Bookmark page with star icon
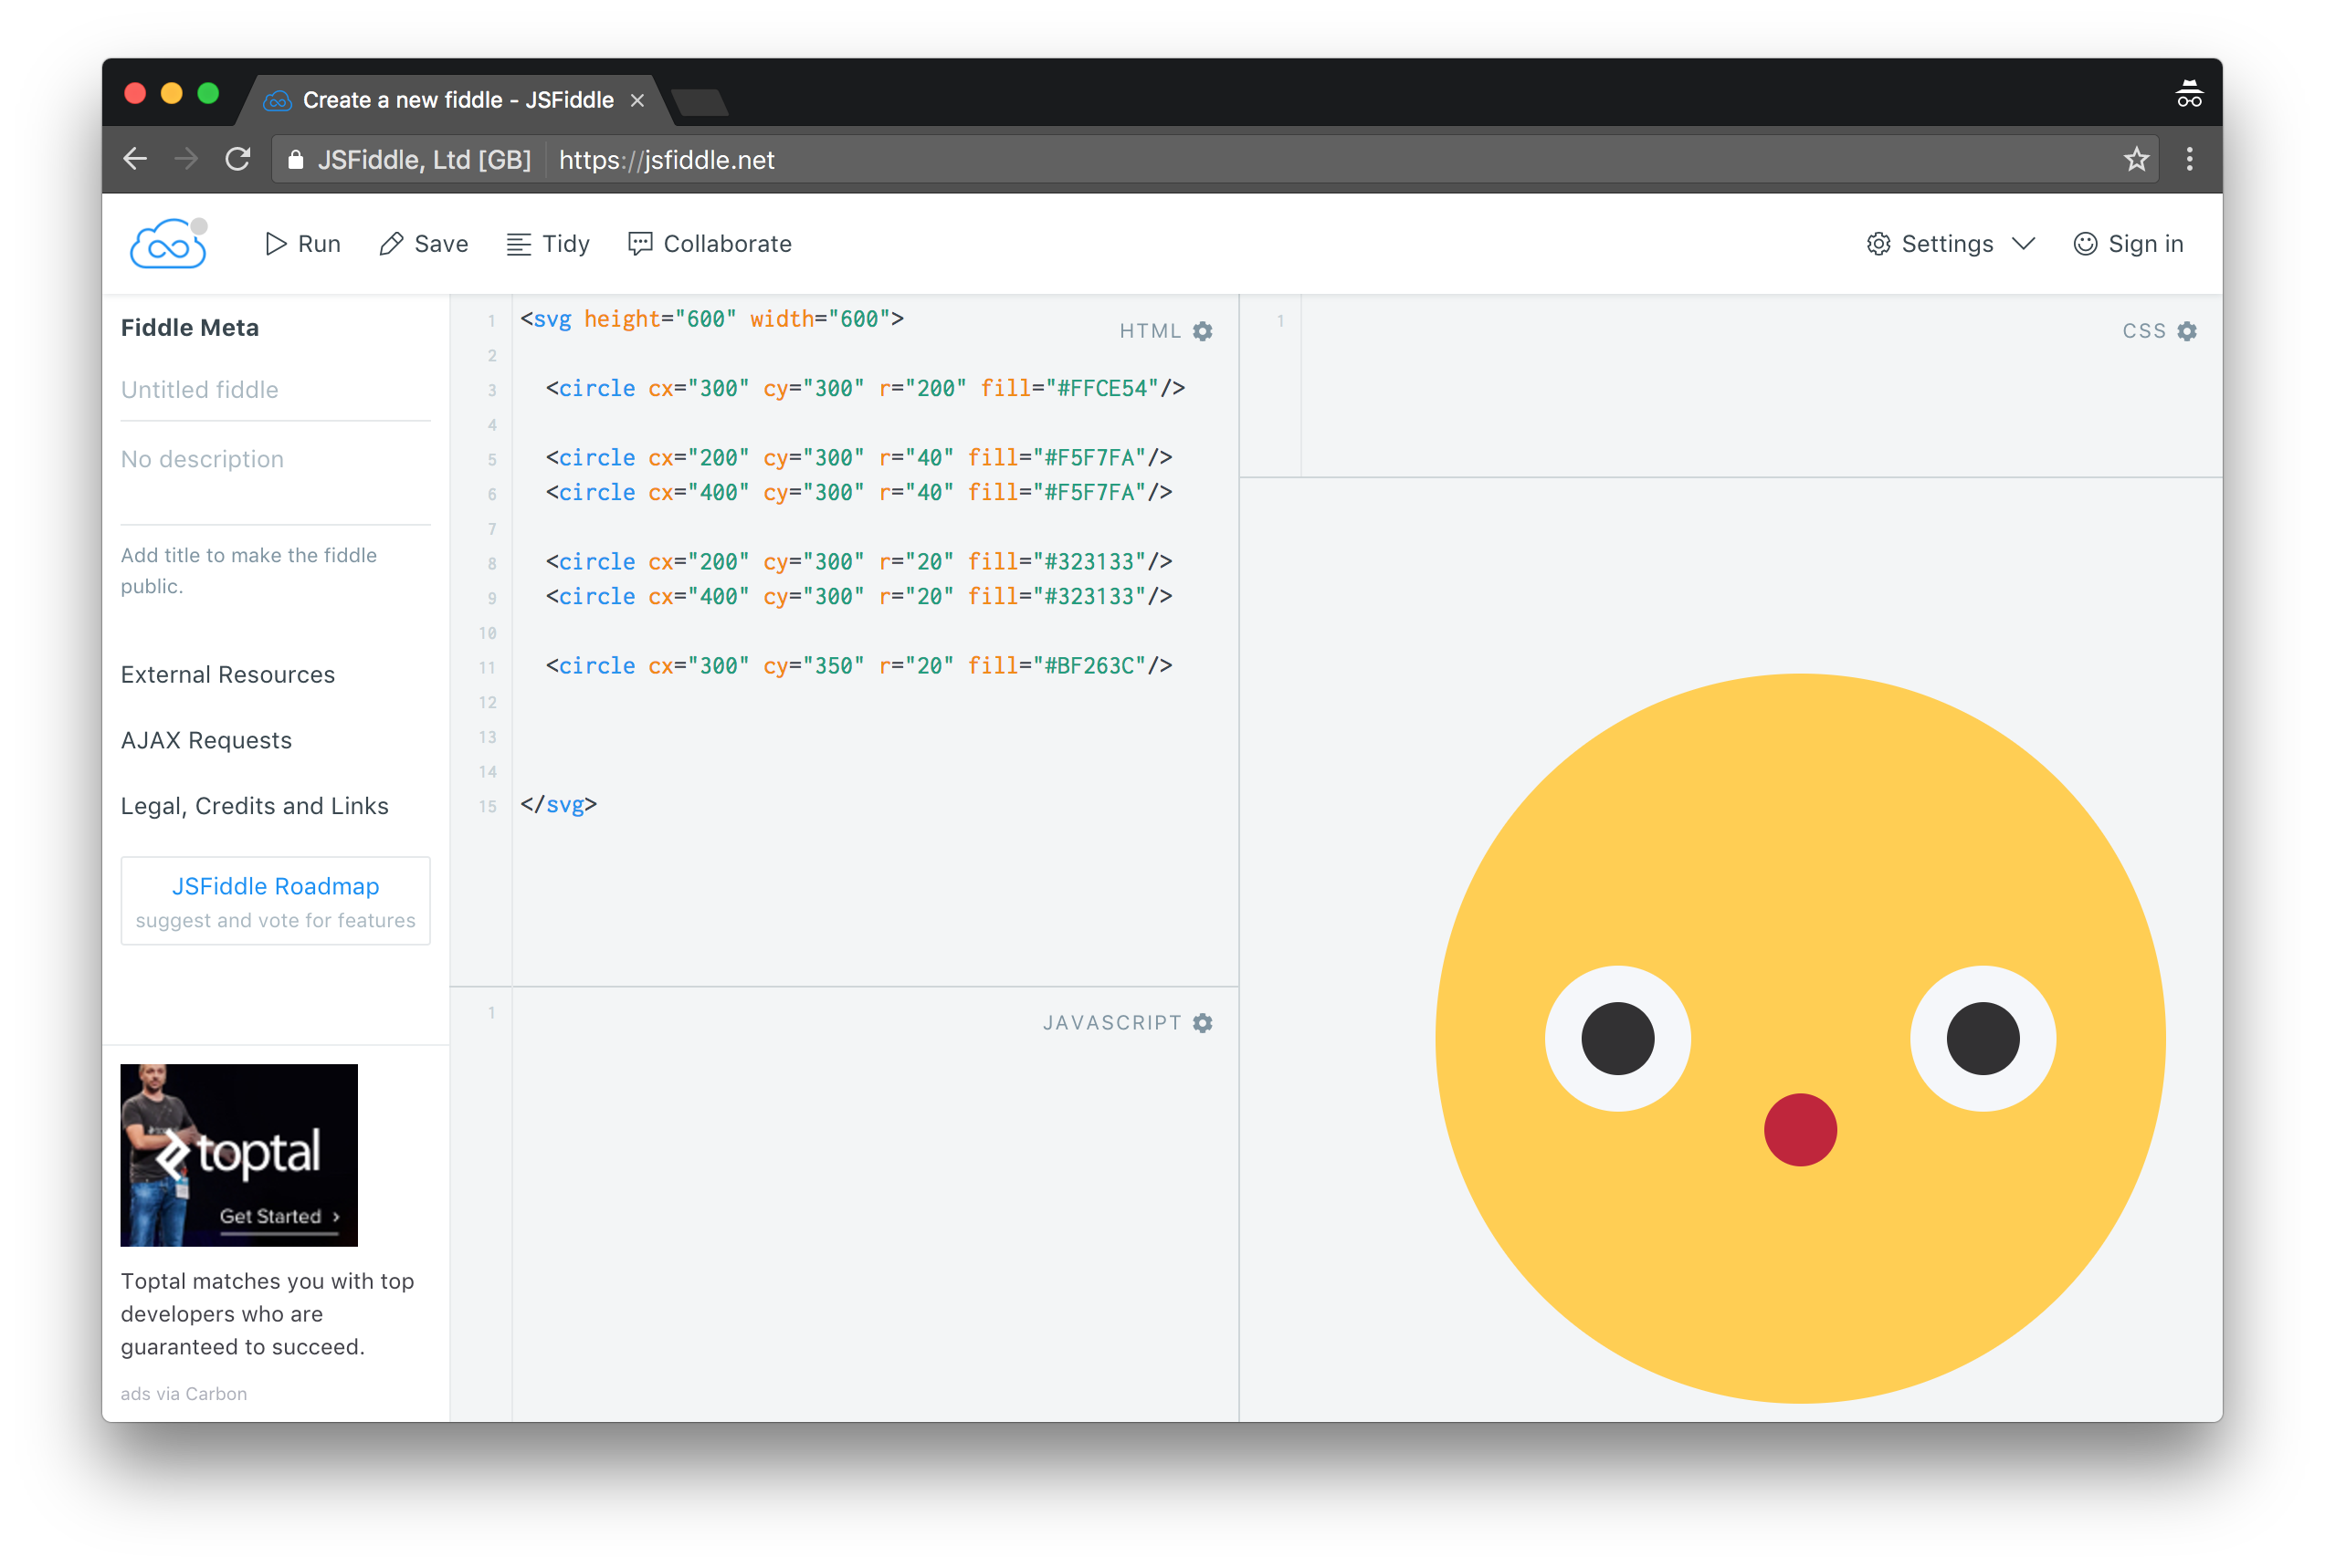The width and height of the screenshot is (2325, 1568). point(2136,160)
